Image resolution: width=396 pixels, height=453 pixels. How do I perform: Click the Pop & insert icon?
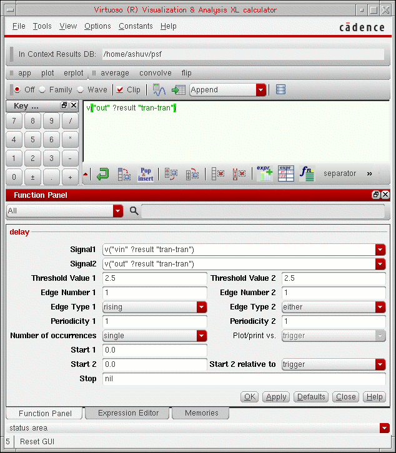(146, 174)
